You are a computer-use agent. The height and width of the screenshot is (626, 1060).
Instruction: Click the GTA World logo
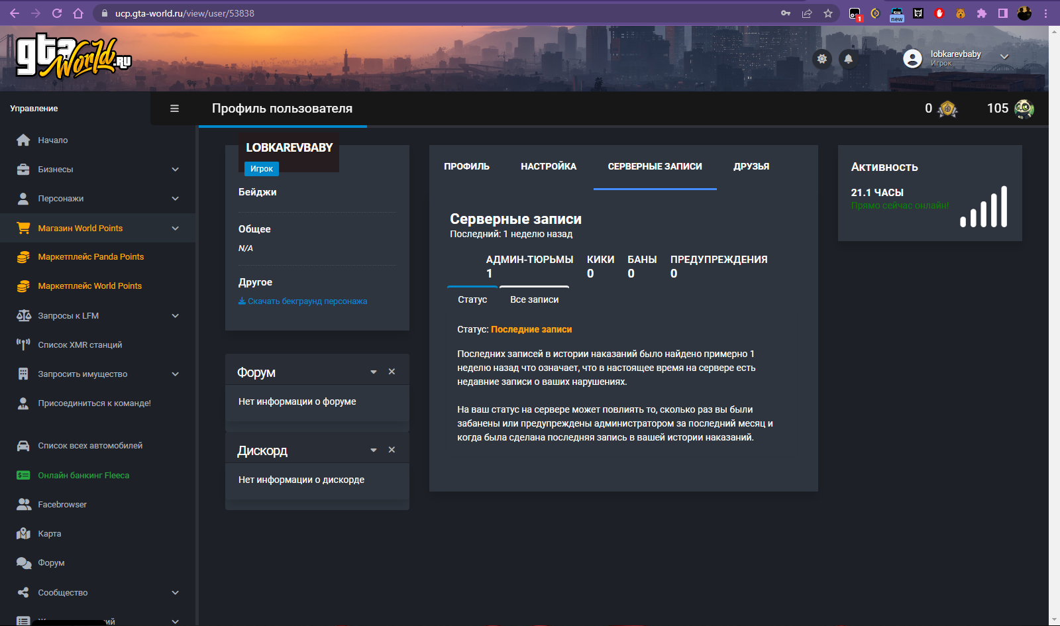74,56
